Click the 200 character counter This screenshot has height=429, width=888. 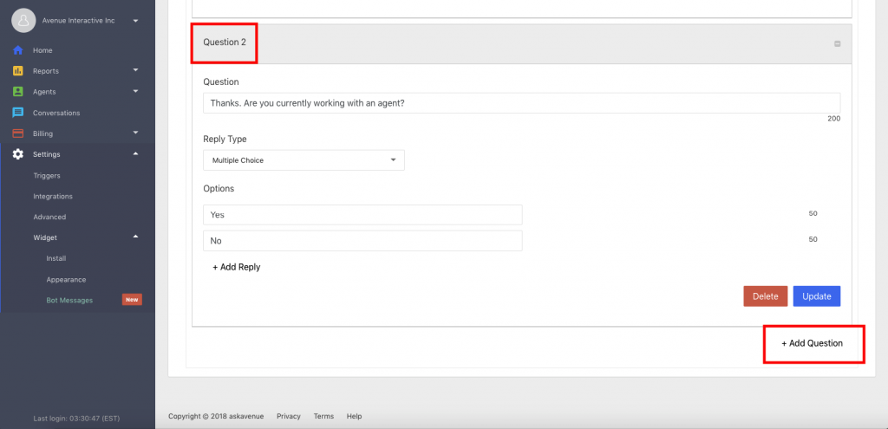pyautogui.click(x=833, y=119)
